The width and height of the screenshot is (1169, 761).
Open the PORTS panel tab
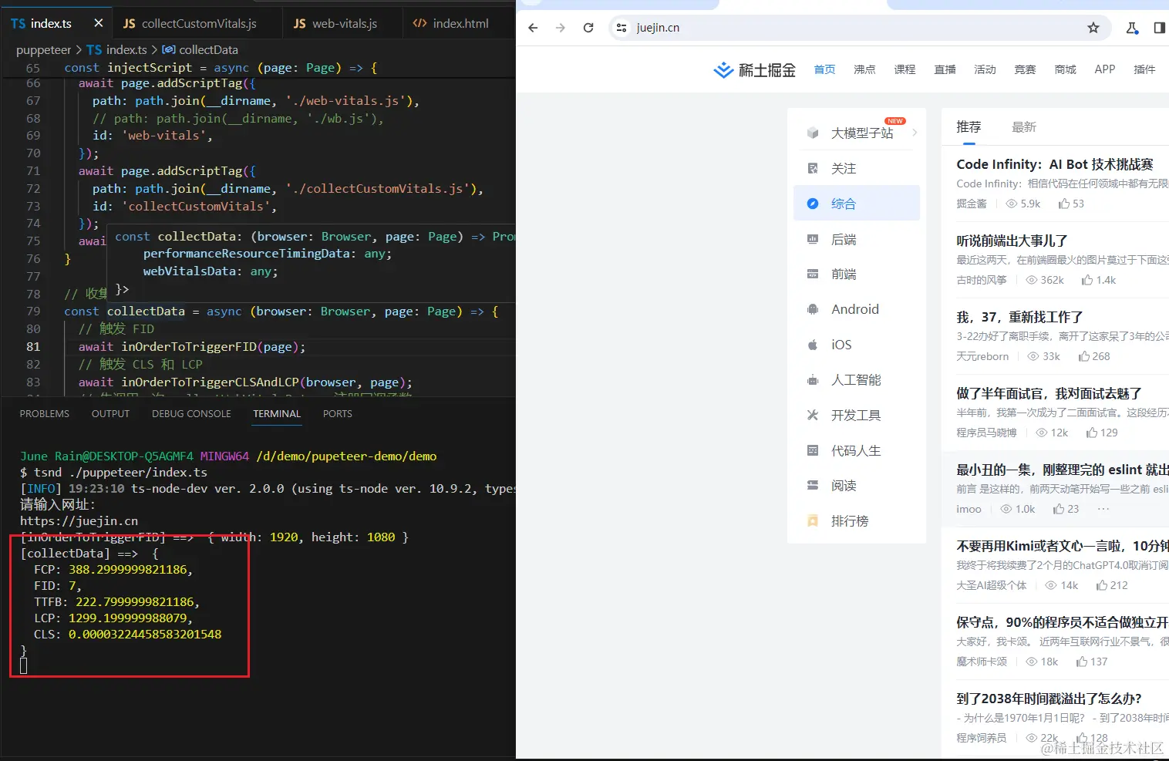338,414
